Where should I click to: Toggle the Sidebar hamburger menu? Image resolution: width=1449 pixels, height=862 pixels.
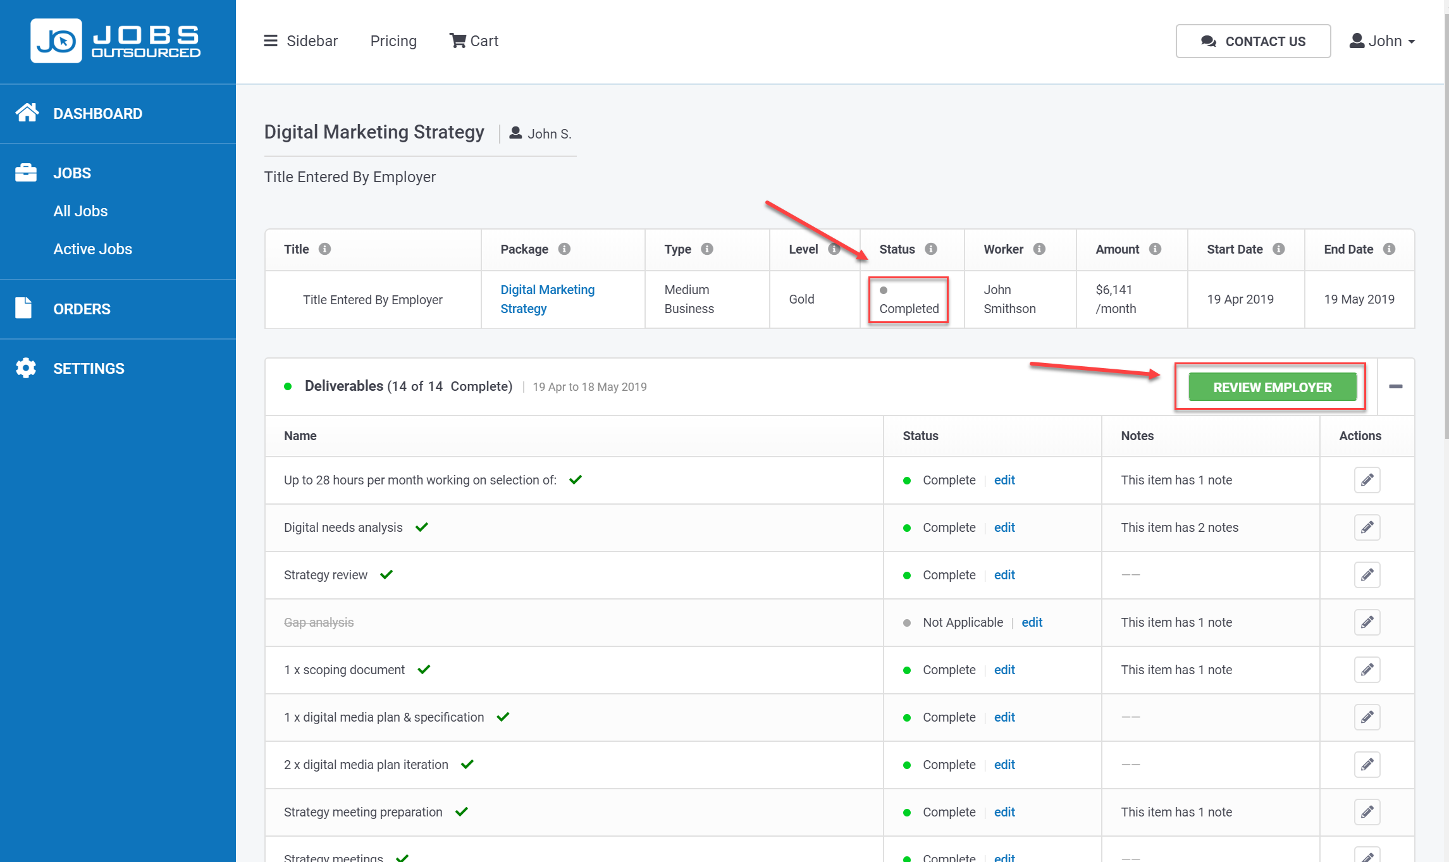[x=271, y=41]
